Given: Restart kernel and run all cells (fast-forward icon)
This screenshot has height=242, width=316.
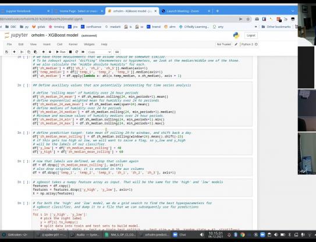Looking at the screenshot, I should (83, 52).
